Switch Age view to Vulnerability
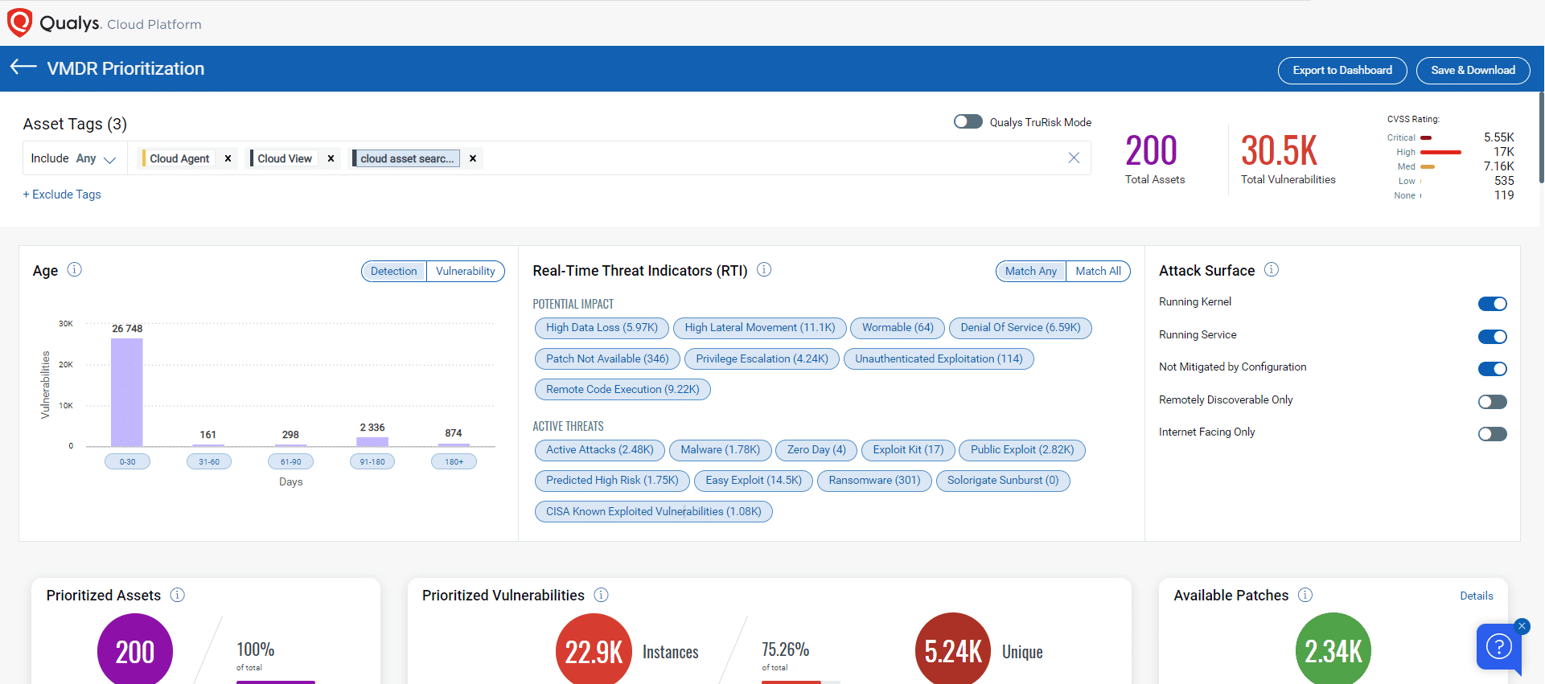The height and width of the screenshot is (684, 1545). pos(466,271)
